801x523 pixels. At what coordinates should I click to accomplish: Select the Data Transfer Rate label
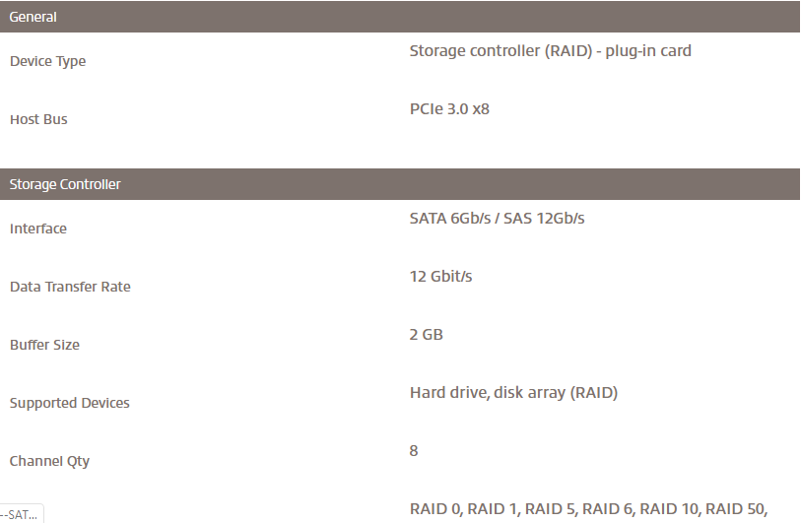(70, 287)
